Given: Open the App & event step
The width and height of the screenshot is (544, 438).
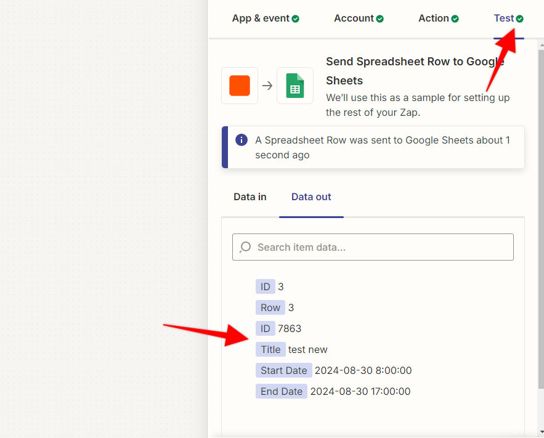Looking at the screenshot, I should click(x=261, y=18).
